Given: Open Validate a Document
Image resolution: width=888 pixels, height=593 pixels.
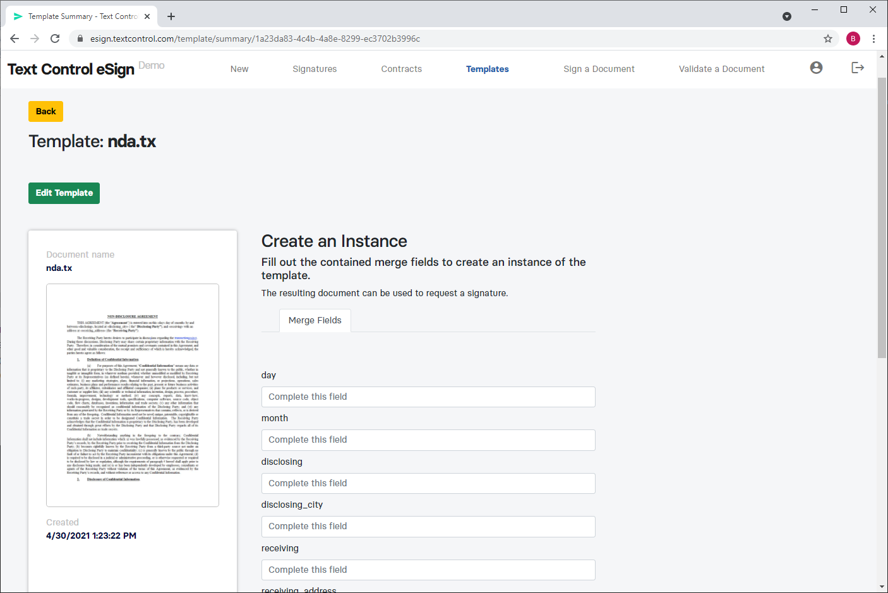Looking at the screenshot, I should (722, 69).
